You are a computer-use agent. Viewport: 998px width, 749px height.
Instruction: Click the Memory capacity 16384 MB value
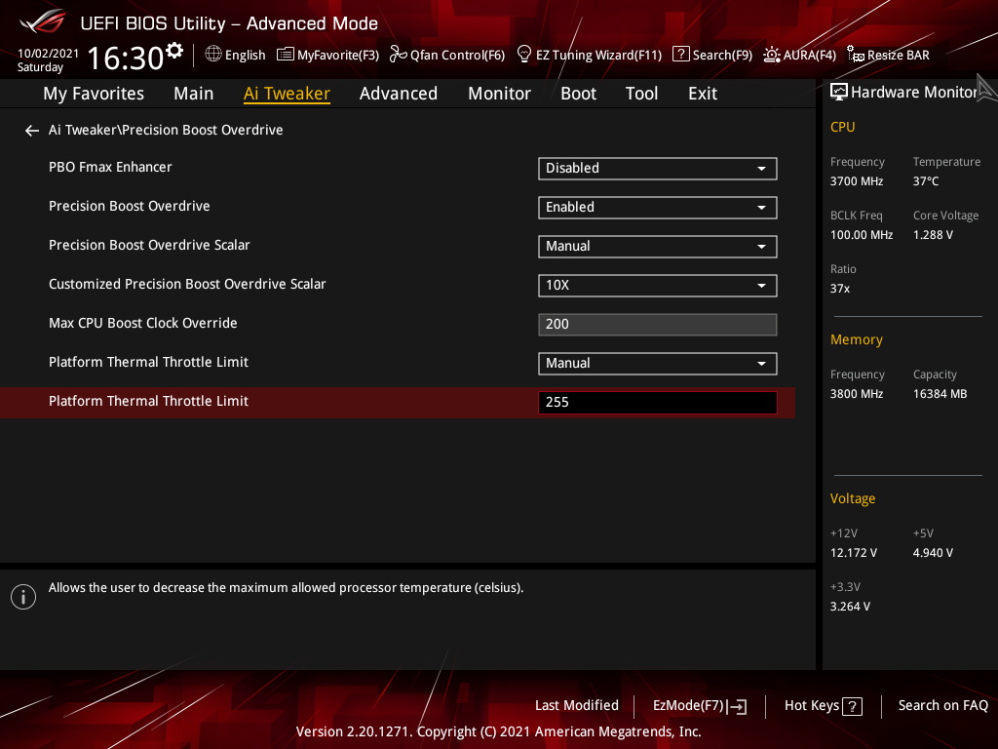940,394
